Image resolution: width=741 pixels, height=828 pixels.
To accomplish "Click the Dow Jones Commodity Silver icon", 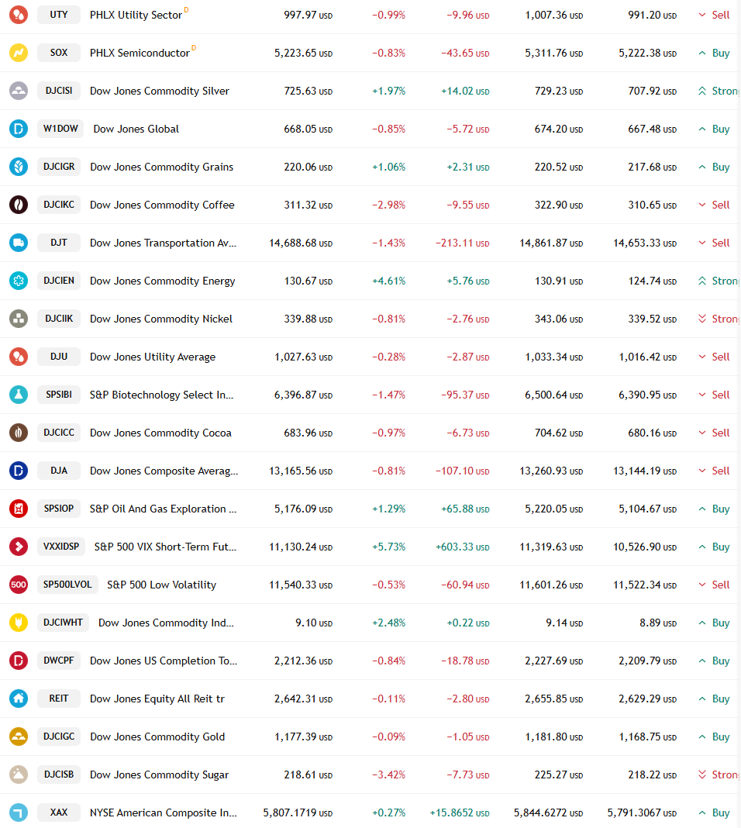I will pyautogui.click(x=19, y=91).
